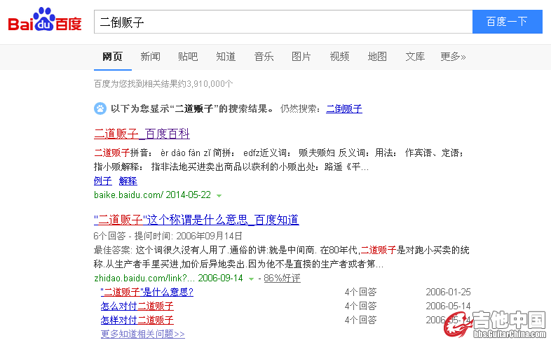This screenshot has width=551, height=345.
Task: Click 4个回答 in the 怎么对付二道贩子 row
Action: coord(360,306)
